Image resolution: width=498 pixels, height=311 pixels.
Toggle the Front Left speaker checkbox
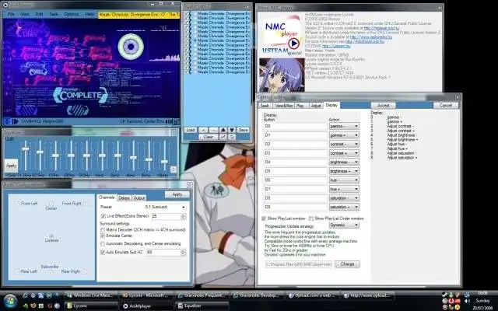point(17,203)
